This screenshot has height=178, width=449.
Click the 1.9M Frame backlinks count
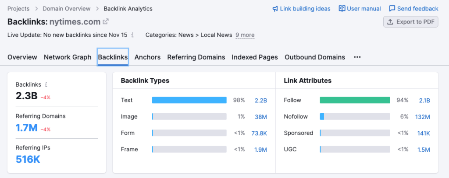pyautogui.click(x=260, y=150)
